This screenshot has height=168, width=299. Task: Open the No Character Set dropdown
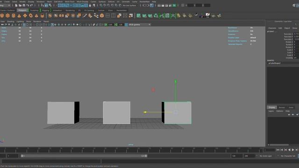click(x=289, y=156)
